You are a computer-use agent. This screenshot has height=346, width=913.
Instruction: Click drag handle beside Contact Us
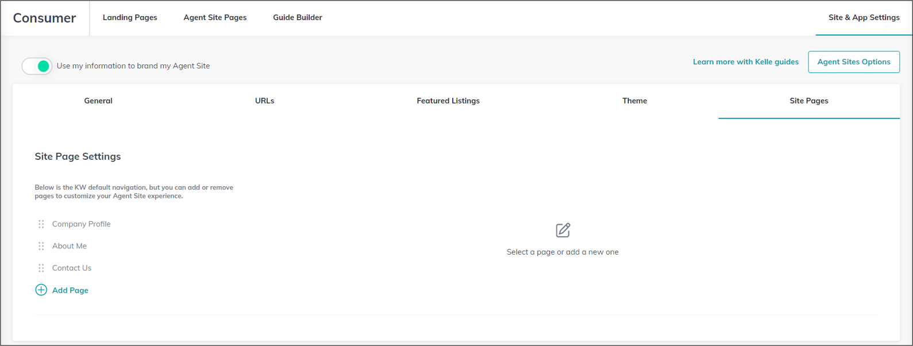(41, 268)
